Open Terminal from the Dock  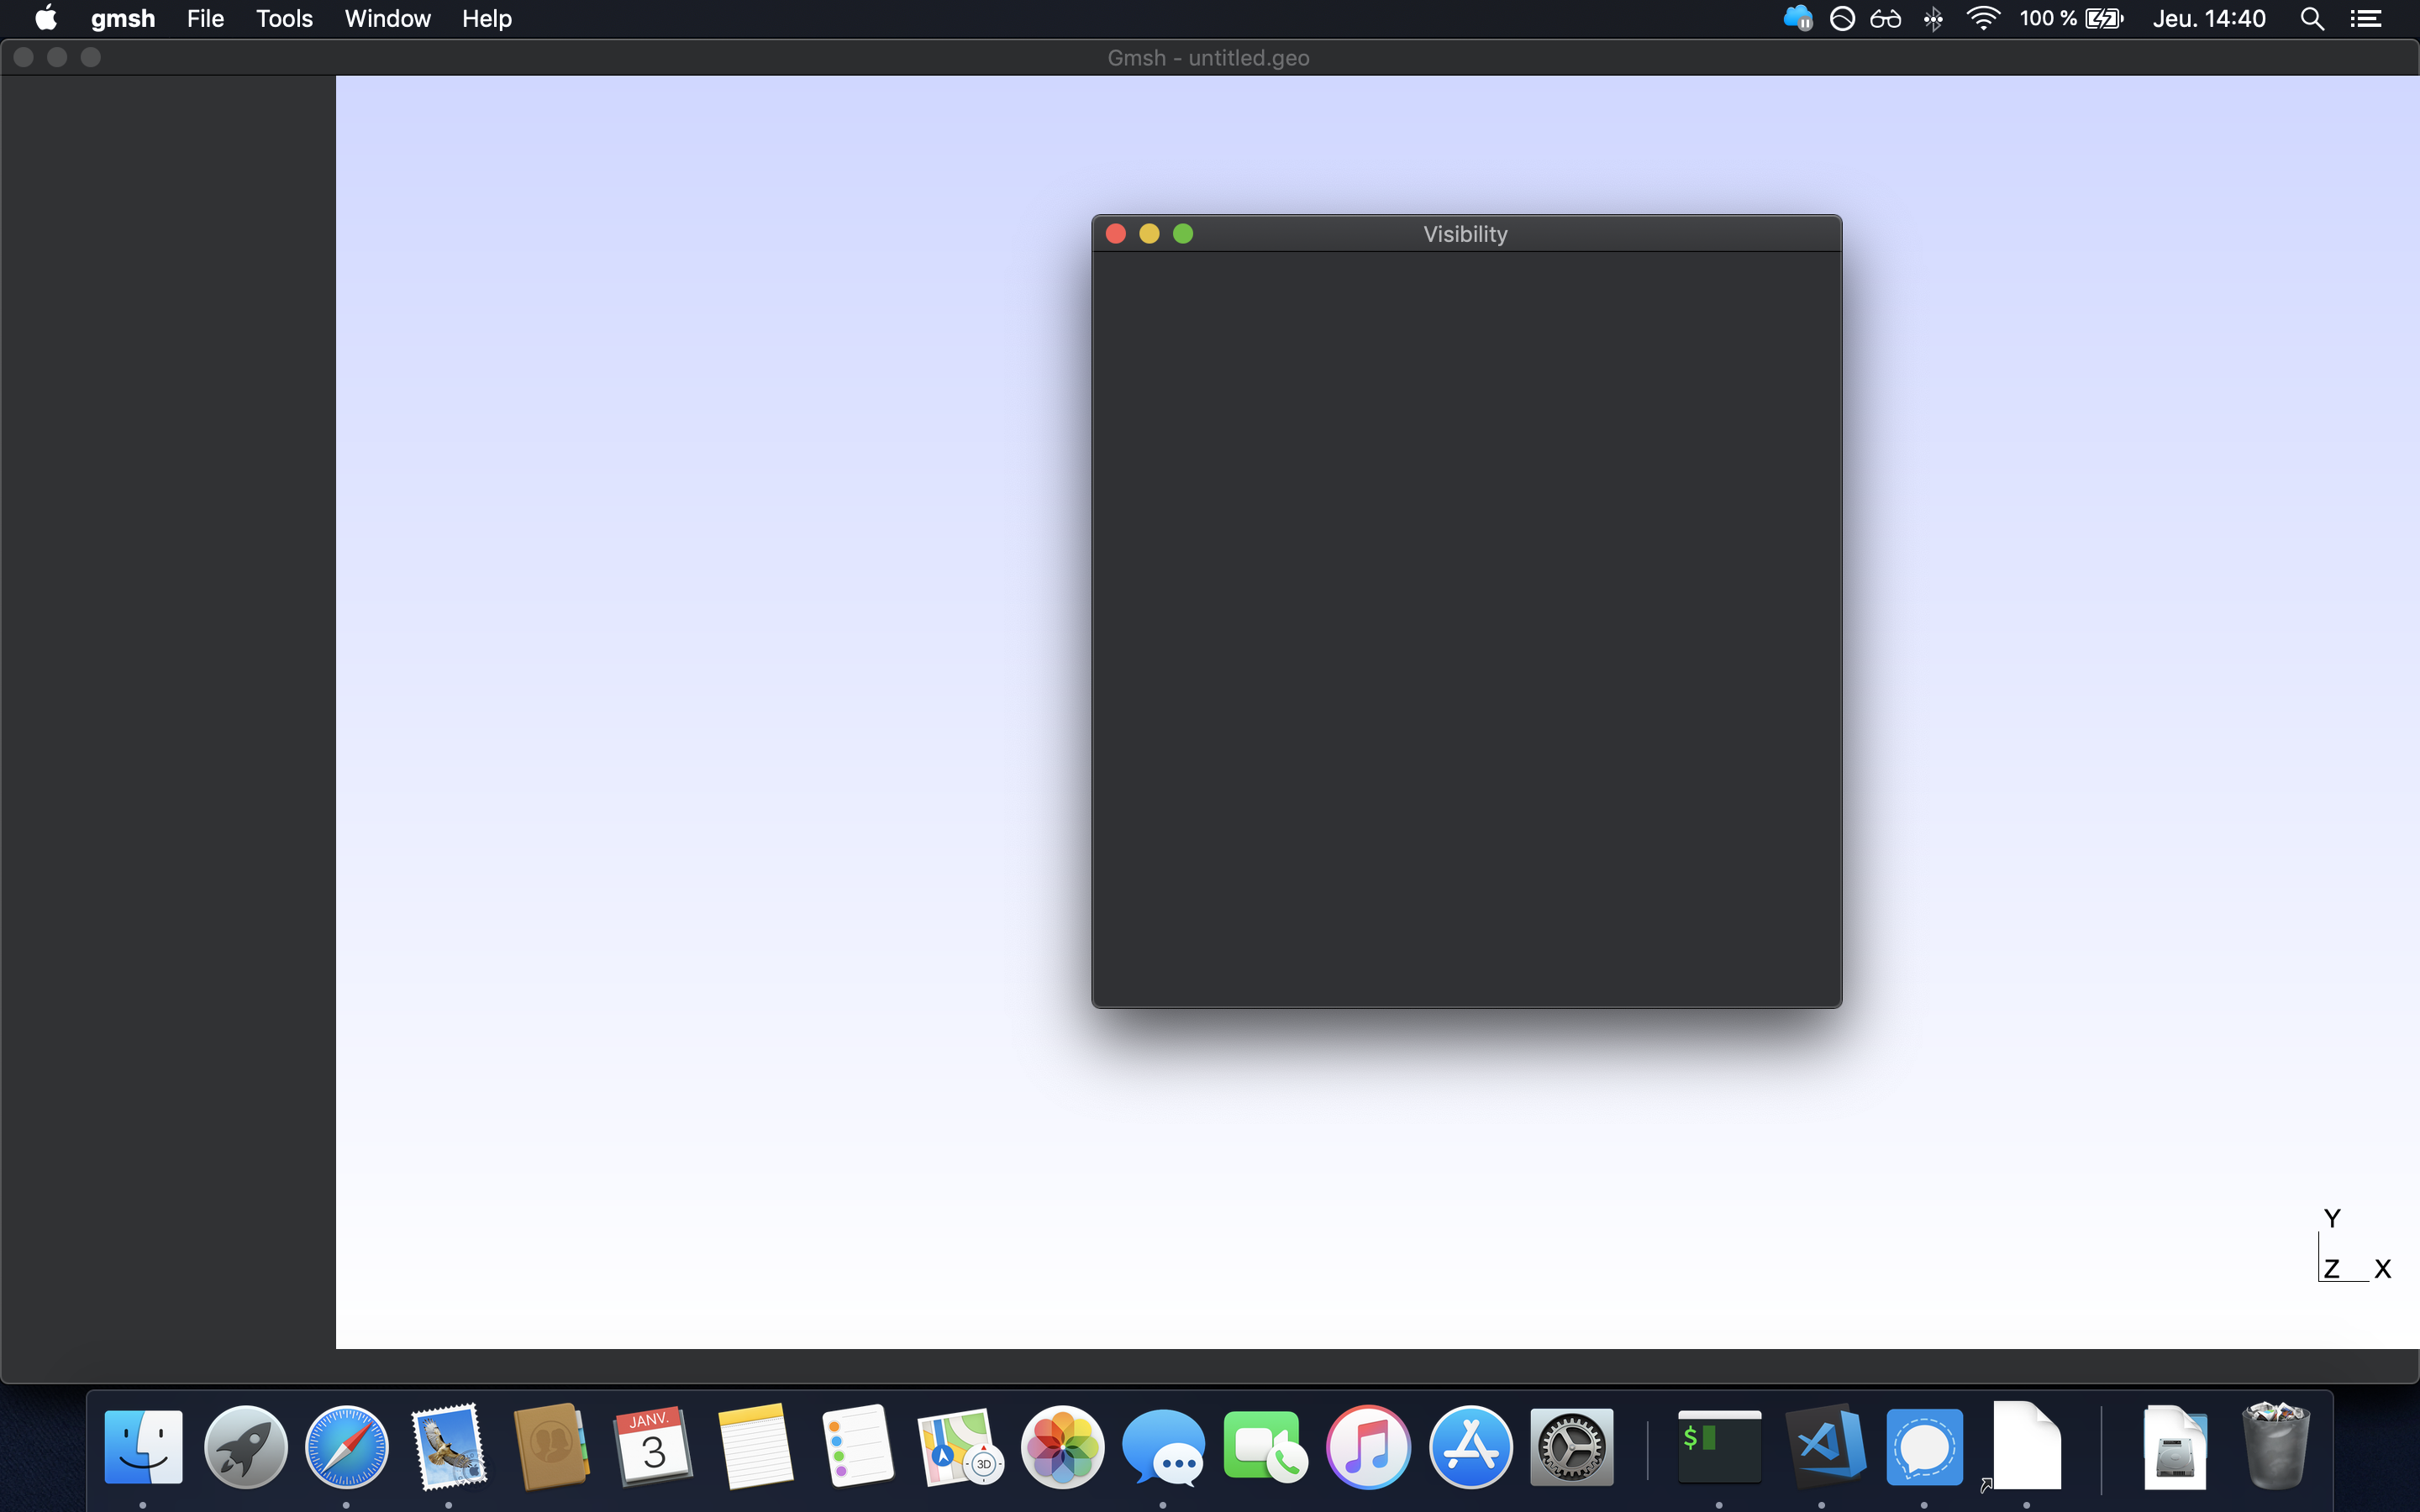click(1719, 1447)
